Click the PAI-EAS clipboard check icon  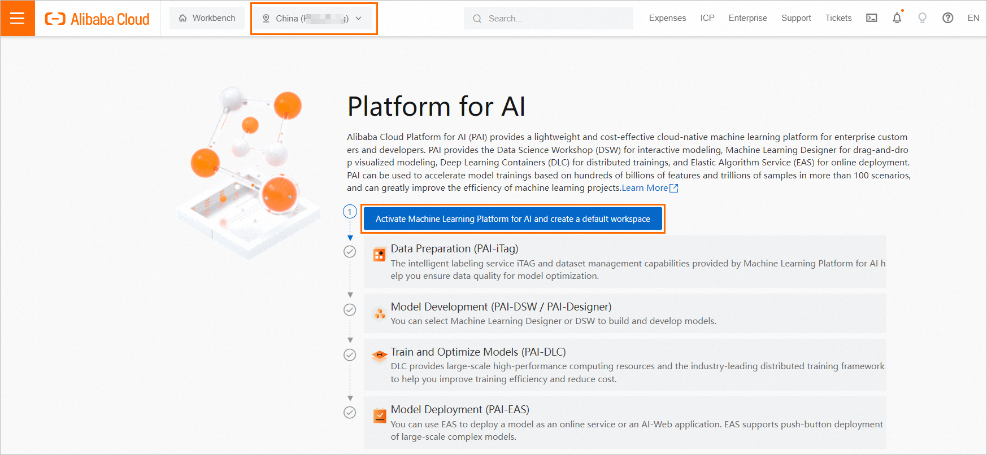[x=380, y=415]
